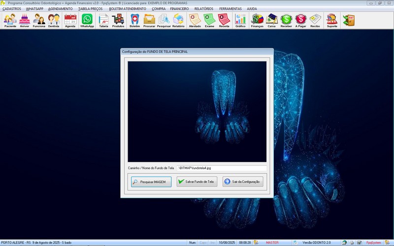Open the Atestado document icon
394x246 pixels.
click(x=195, y=20)
